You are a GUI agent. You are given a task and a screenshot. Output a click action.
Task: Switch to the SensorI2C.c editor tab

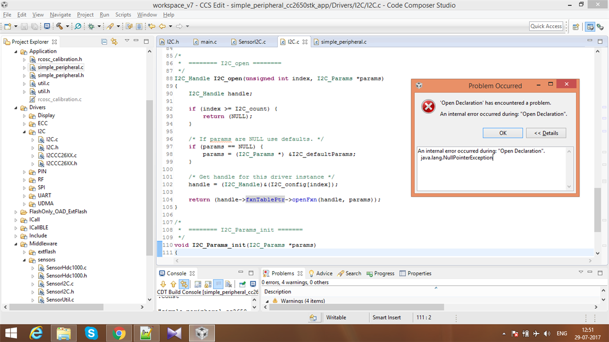pyautogui.click(x=252, y=42)
